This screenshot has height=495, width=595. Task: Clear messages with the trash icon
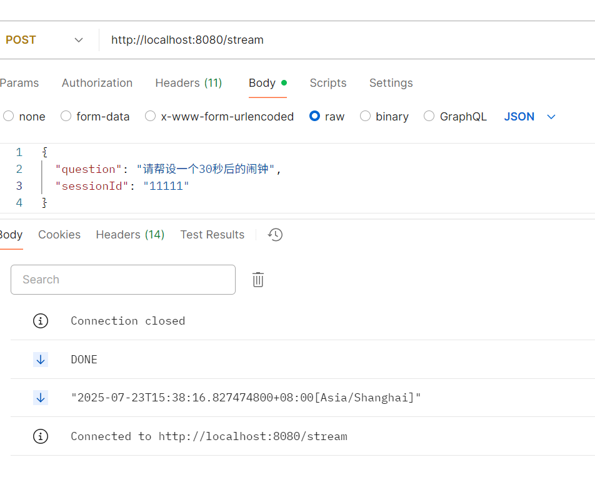click(x=258, y=280)
